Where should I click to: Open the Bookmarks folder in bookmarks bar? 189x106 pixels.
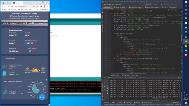tap(12, 10)
